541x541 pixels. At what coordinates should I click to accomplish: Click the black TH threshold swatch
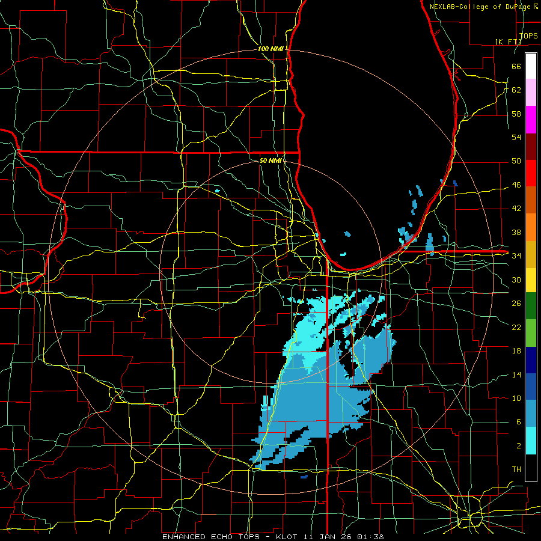pos(531,468)
